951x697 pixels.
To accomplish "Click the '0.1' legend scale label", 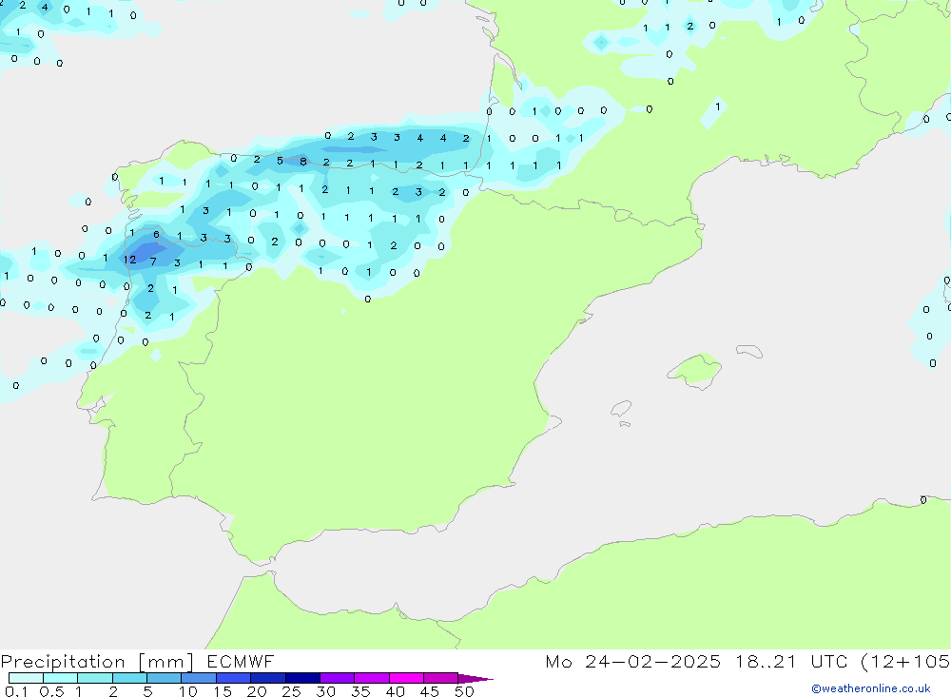I will [16, 691].
